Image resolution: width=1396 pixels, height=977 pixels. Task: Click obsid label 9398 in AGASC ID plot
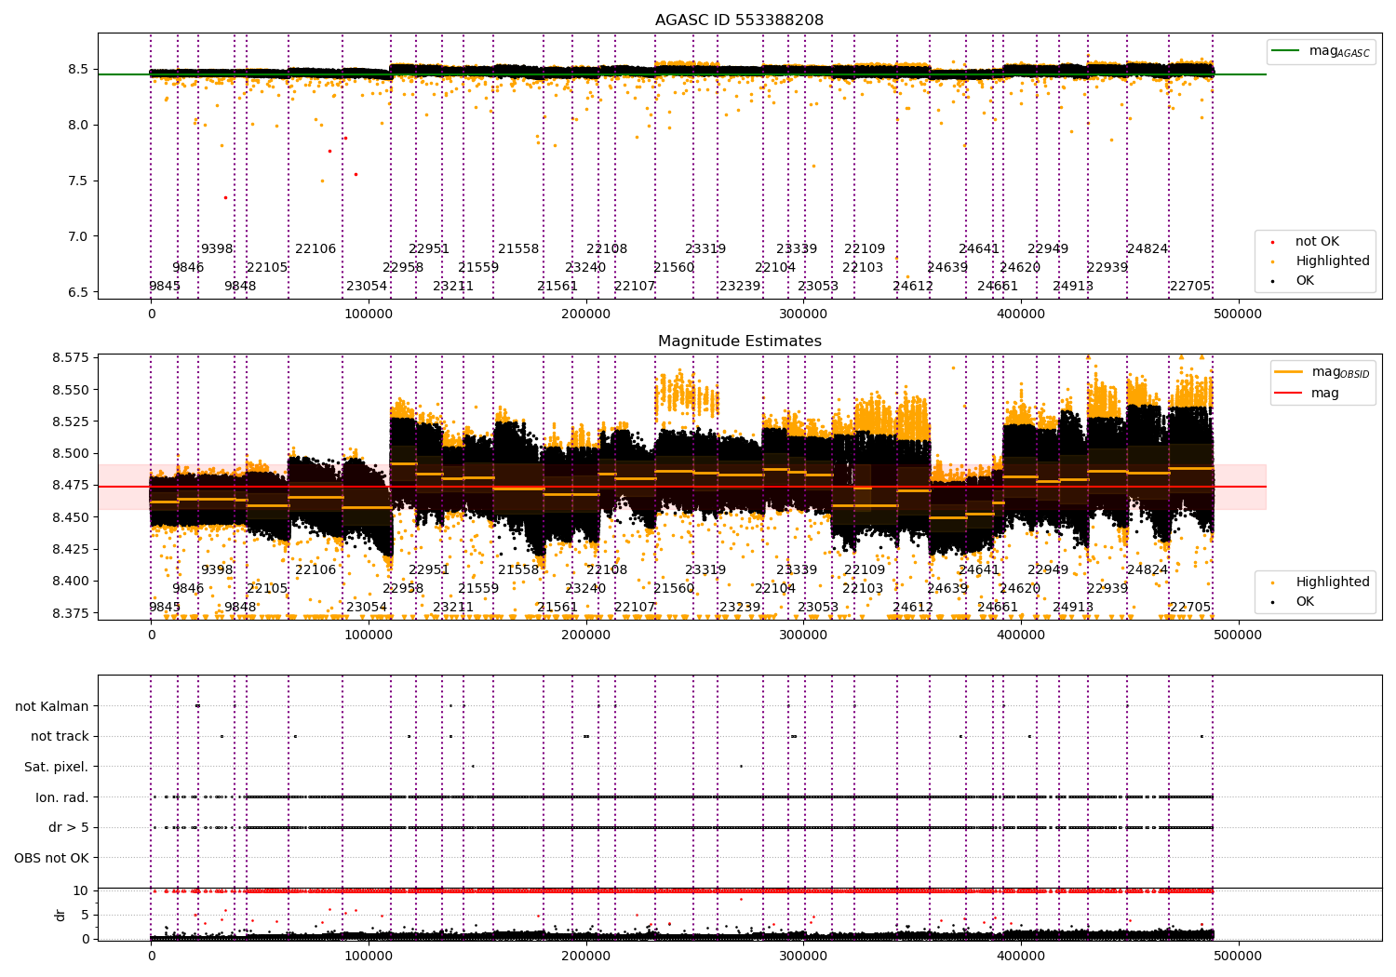(x=218, y=248)
